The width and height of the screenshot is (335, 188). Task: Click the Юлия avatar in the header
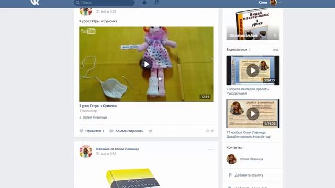click(273, 3)
